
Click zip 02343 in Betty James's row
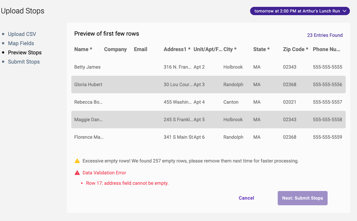290,67
